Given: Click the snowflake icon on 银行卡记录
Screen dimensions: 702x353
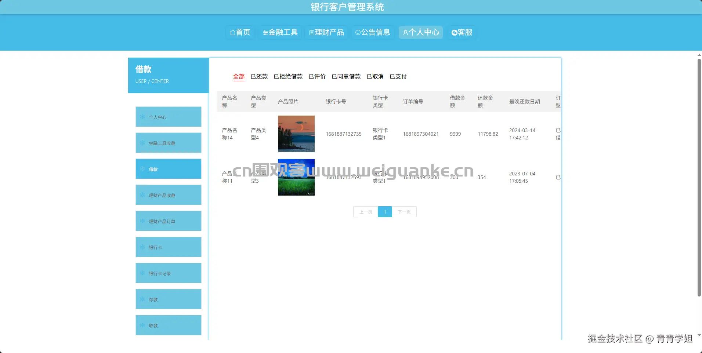Looking at the screenshot, I should point(142,273).
